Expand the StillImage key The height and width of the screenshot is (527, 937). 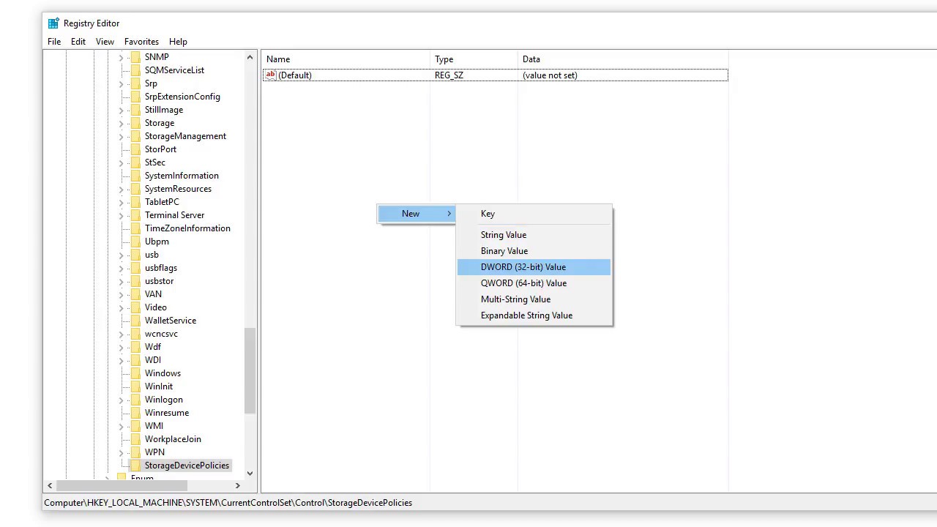click(121, 110)
